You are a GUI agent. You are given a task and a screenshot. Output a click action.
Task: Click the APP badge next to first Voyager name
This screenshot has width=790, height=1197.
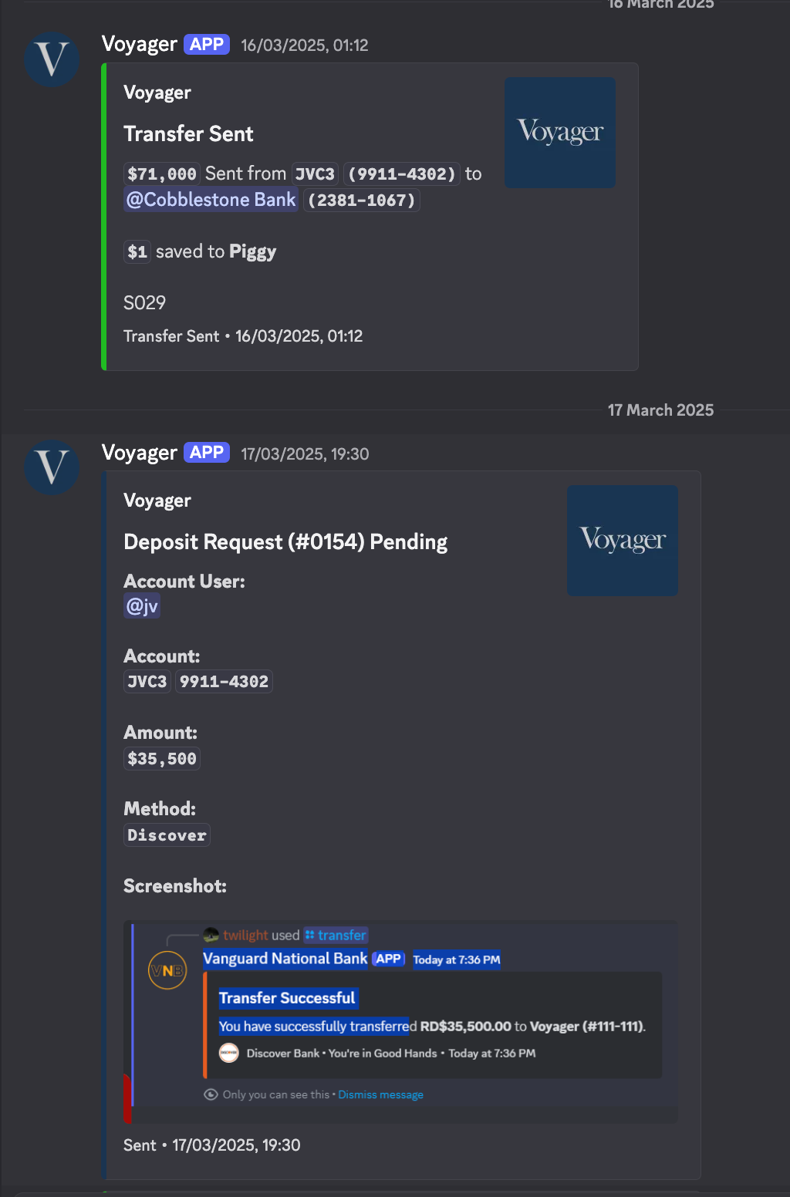coord(207,44)
